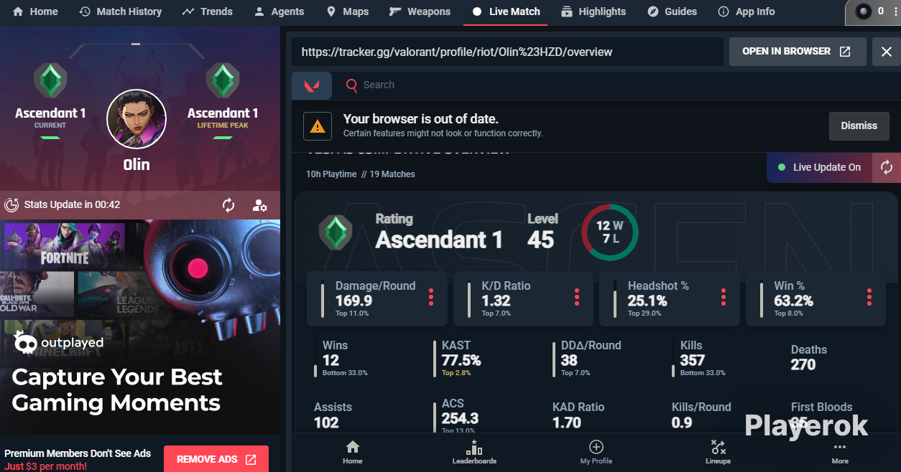Click the Valorant logo tab icon
Screen dimensions: 901x472
coord(312,85)
